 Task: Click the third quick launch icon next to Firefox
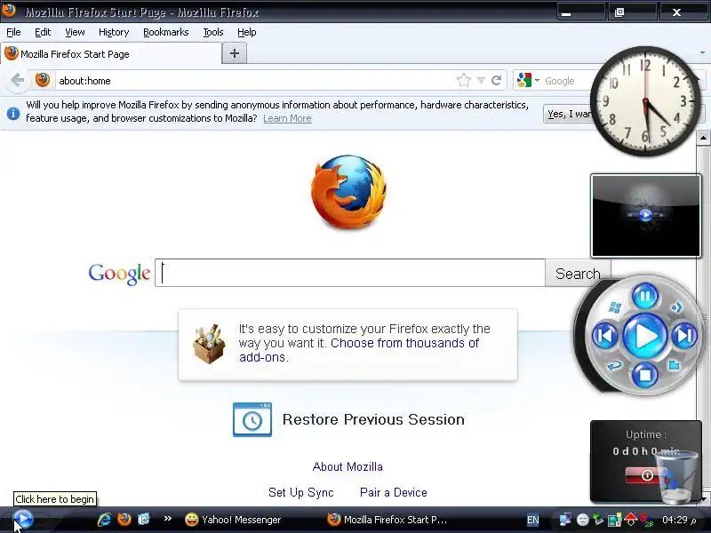144,520
